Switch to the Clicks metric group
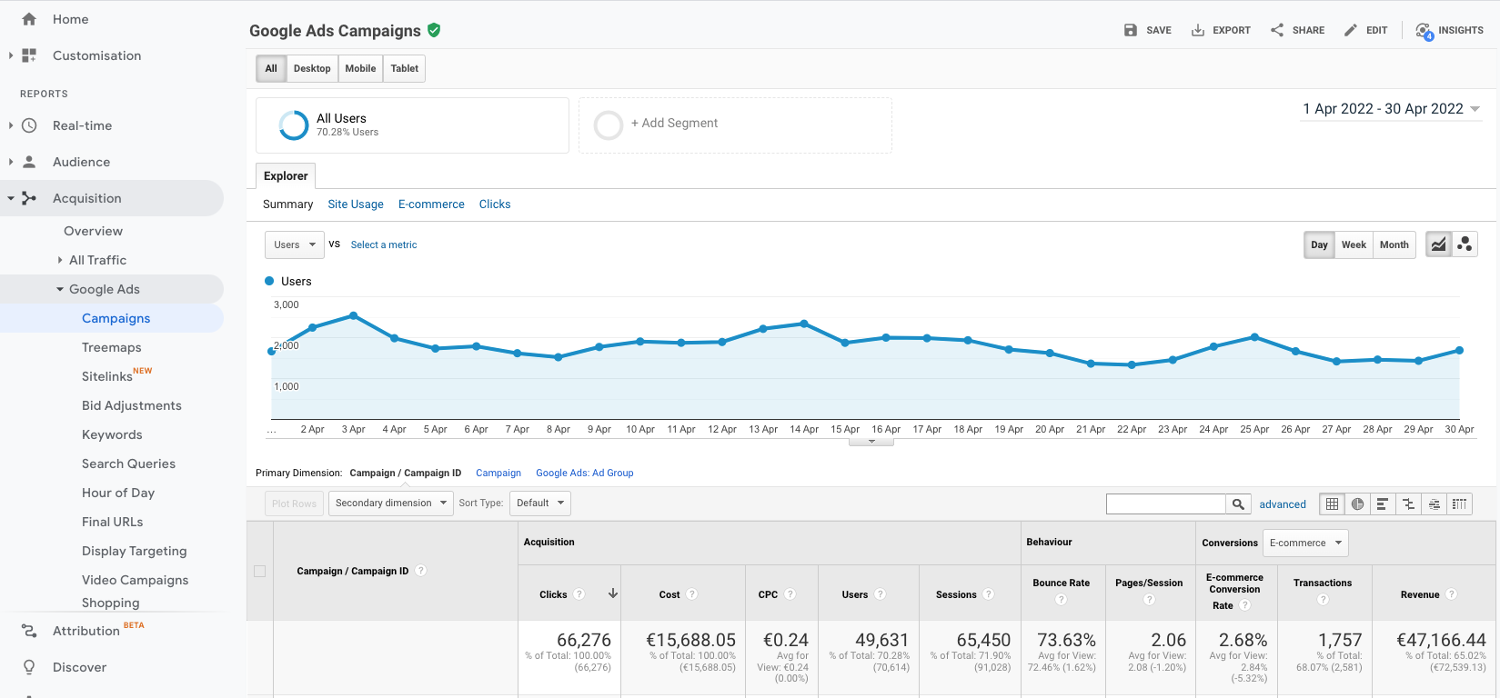This screenshot has height=698, width=1500. tap(495, 204)
